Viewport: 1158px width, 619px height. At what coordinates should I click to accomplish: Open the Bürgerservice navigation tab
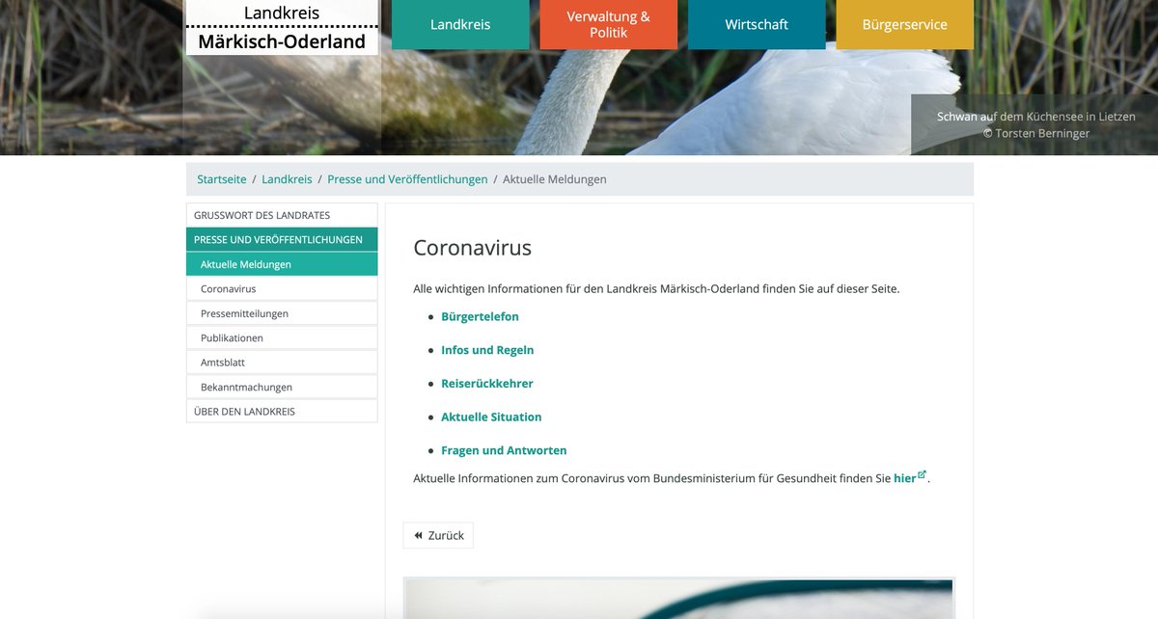pos(904,24)
